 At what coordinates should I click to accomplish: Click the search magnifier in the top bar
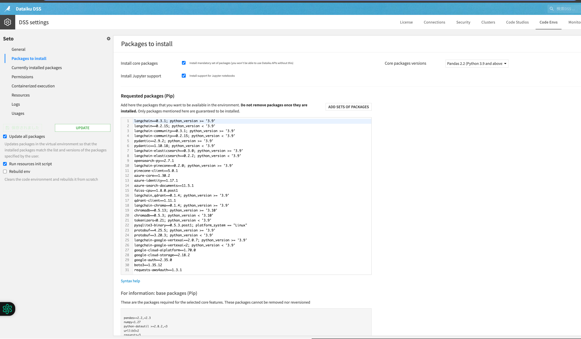[x=552, y=8]
